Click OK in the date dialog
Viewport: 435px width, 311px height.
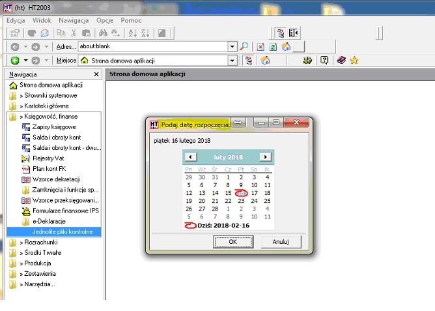click(x=232, y=242)
